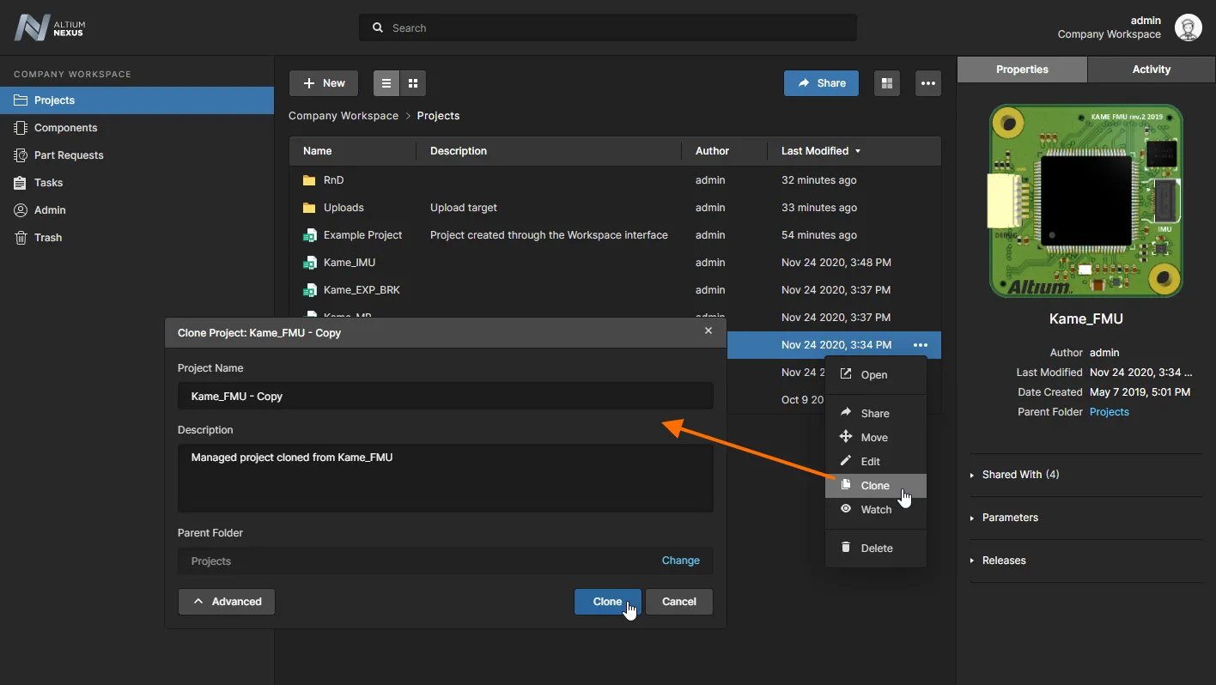Screen dimensions: 1216x685
Task: Toggle the properties pane layout icon
Action: (x=887, y=83)
